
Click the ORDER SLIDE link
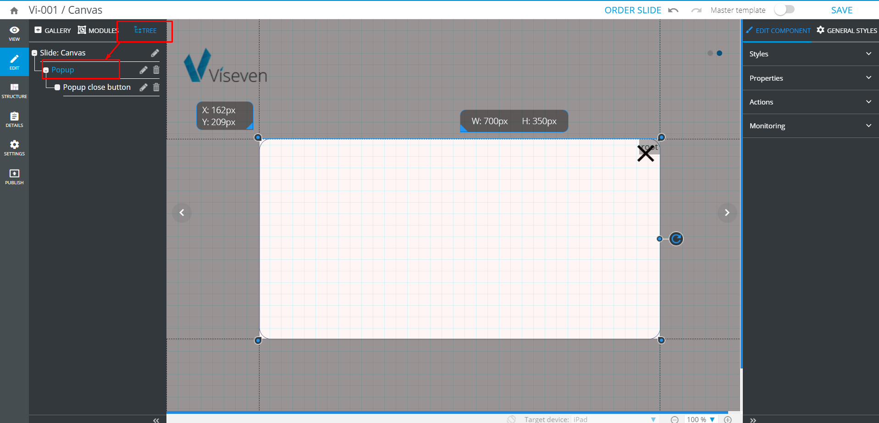tap(632, 10)
